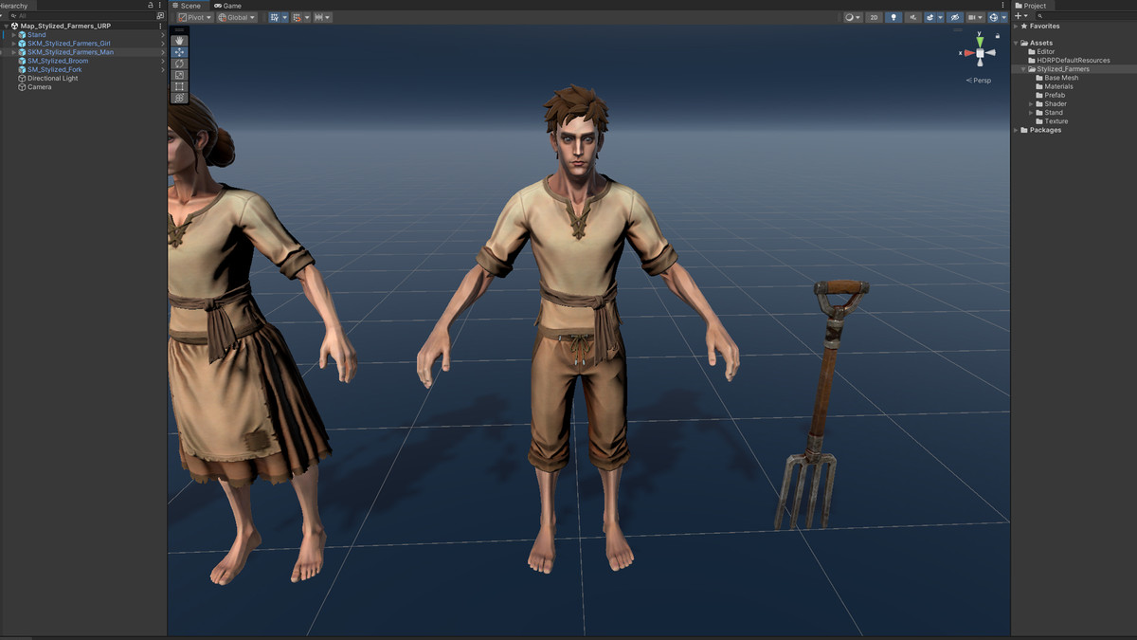Expand SKM_Stylized_Farmers_Girl arrow
The width and height of the screenshot is (1137, 640).
click(x=13, y=44)
